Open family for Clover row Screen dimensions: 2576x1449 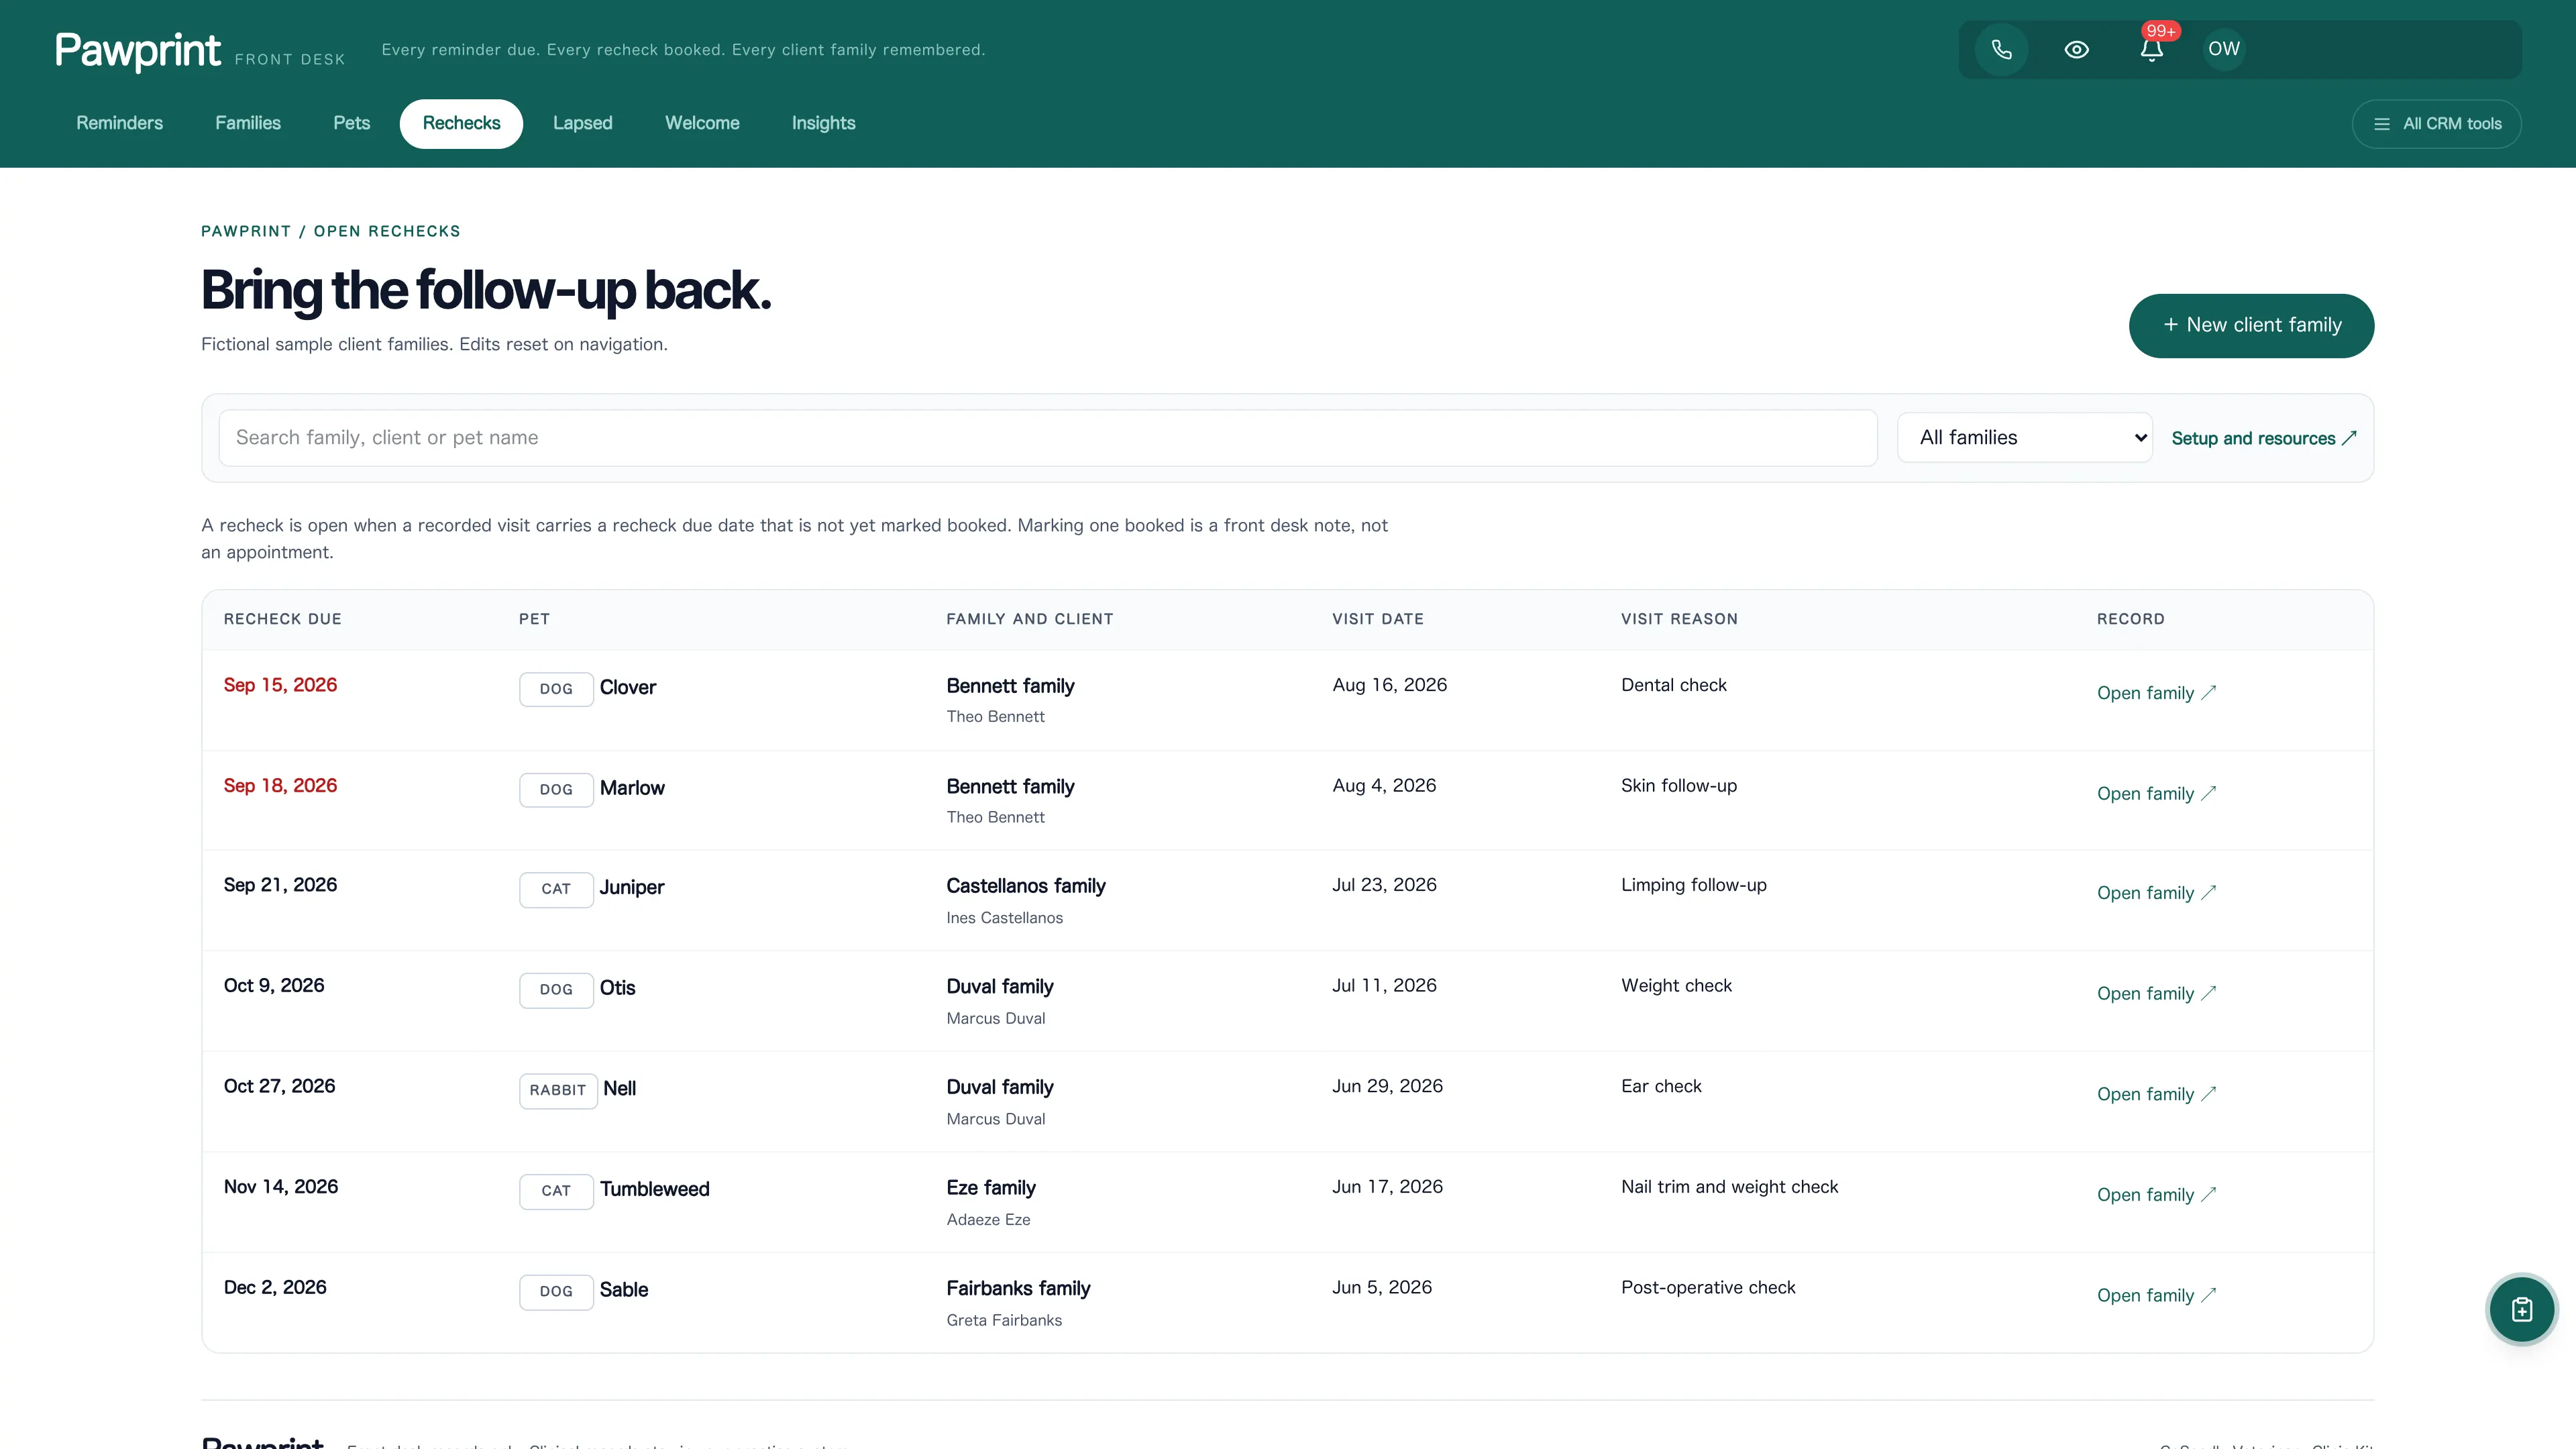point(2156,693)
